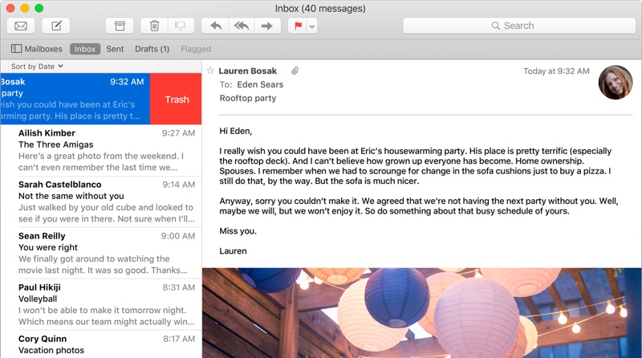
Task: Delete message with the trash can icon
Action: pos(154,26)
